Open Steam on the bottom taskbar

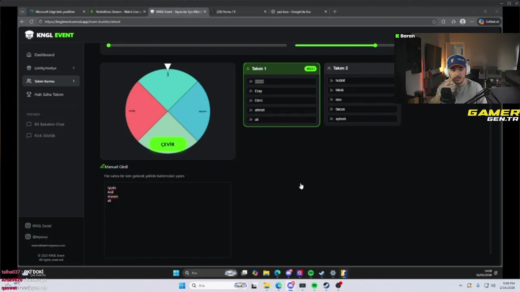click(x=326, y=286)
